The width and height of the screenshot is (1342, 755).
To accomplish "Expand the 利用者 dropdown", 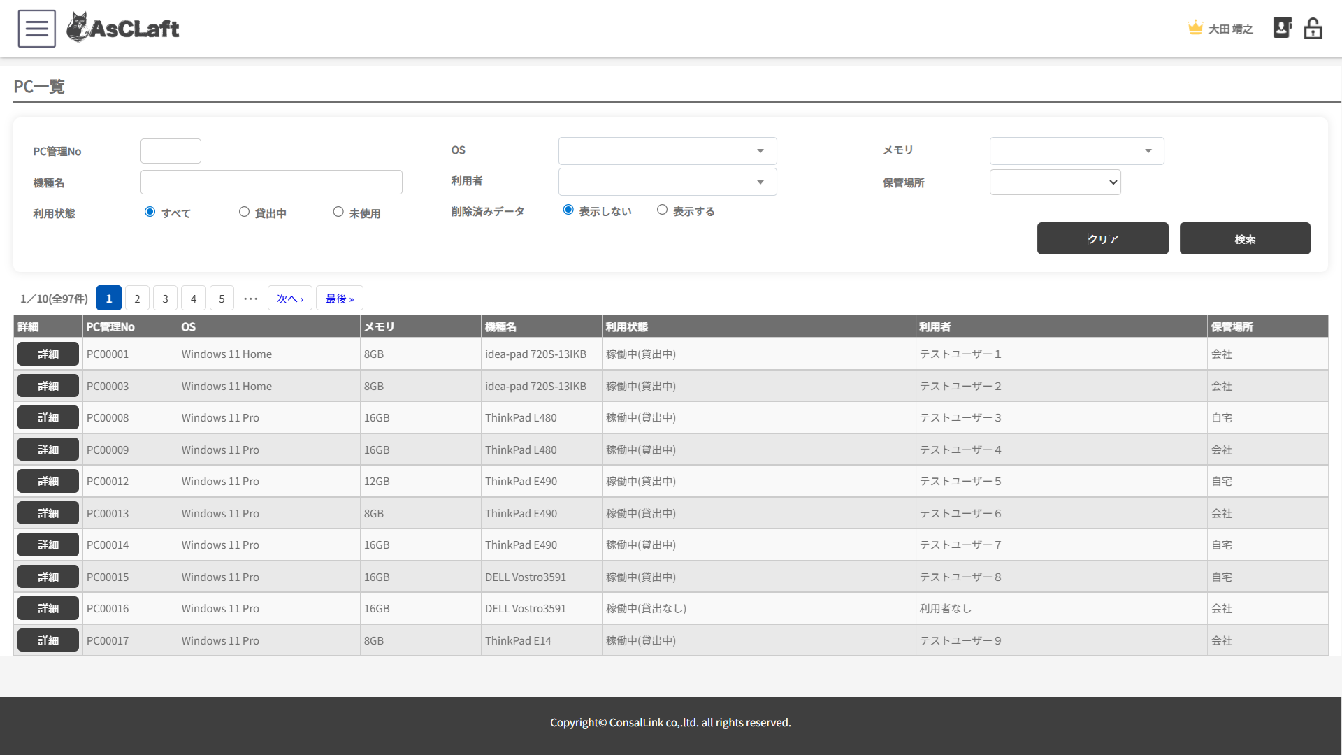I will click(x=667, y=182).
